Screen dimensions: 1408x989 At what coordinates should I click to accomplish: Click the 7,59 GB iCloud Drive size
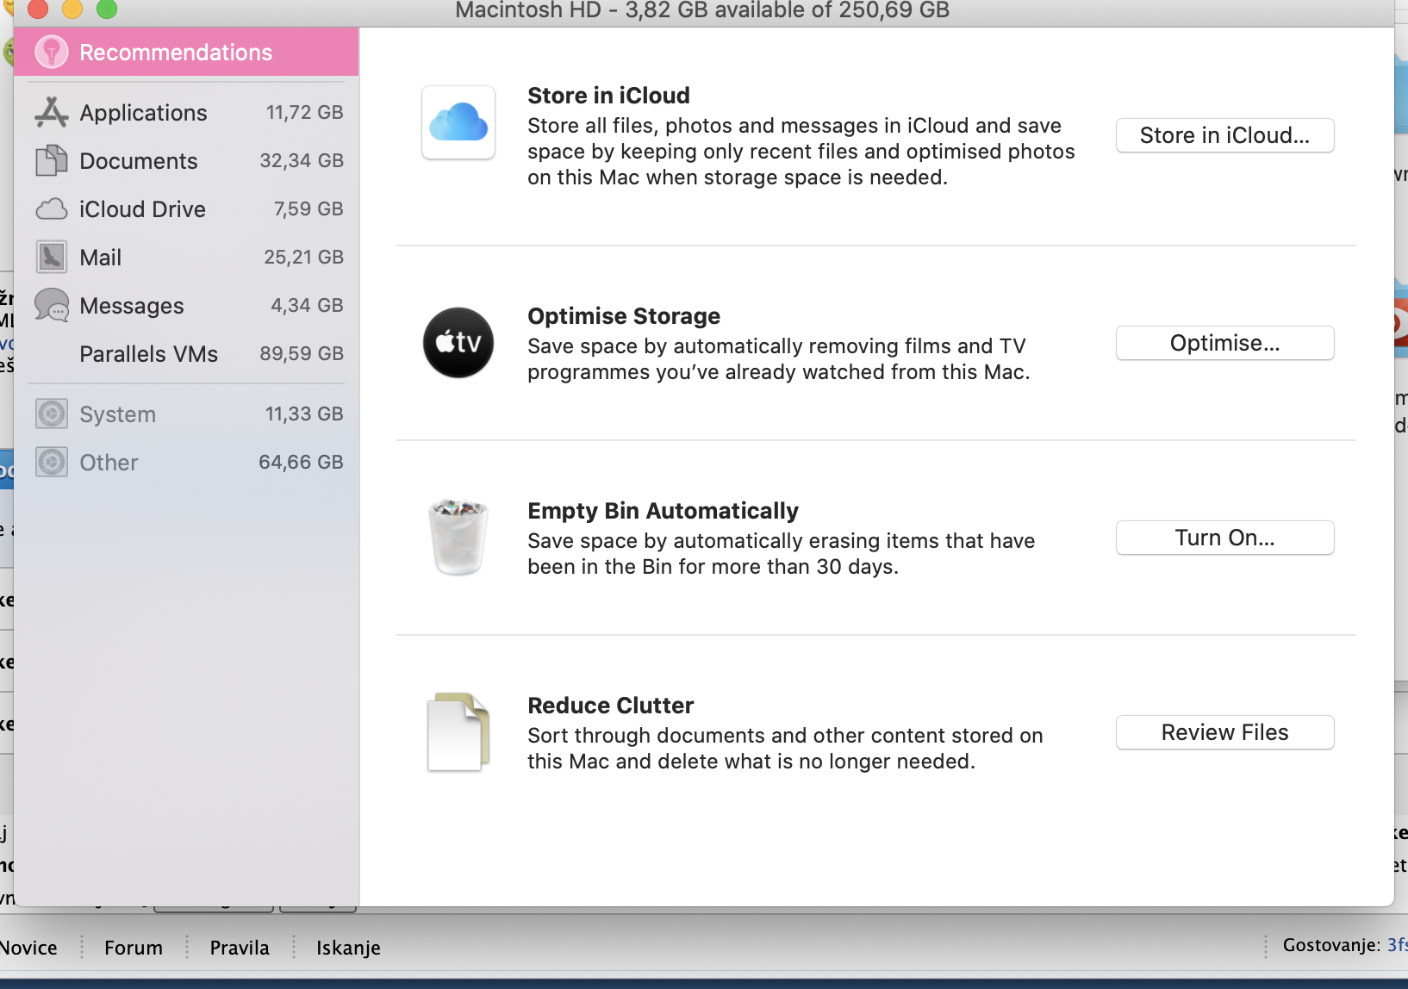[308, 209]
